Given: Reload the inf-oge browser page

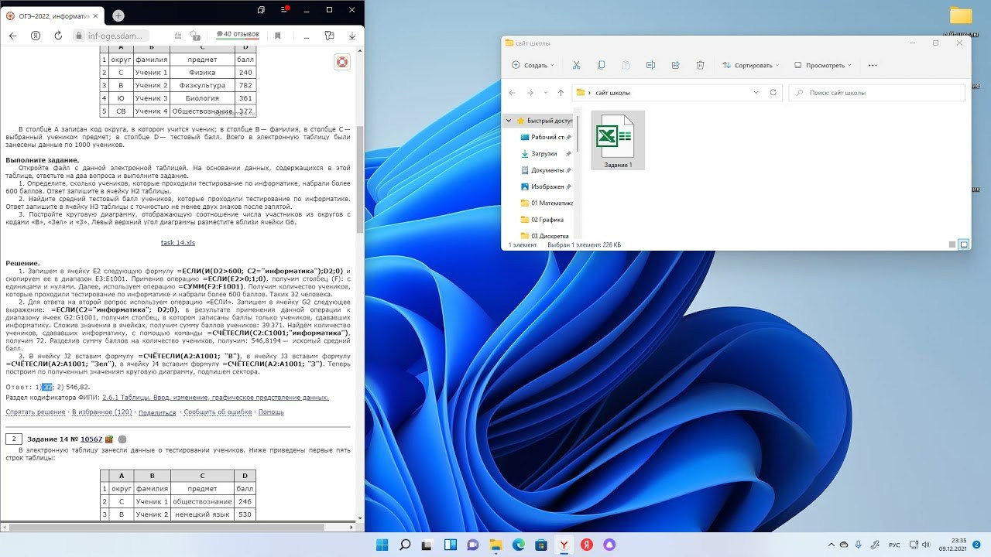Looking at the screenshot, I should [x=58, y=36].
